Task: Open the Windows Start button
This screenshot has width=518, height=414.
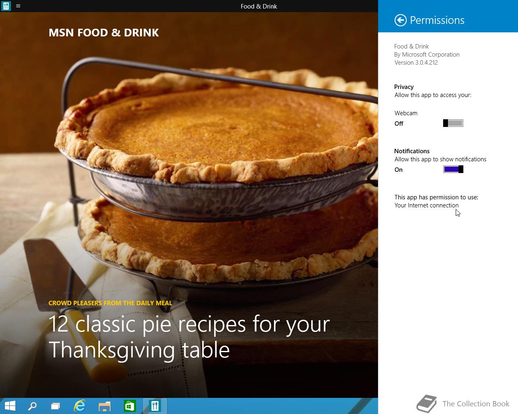Action: (x=10, y=406)
